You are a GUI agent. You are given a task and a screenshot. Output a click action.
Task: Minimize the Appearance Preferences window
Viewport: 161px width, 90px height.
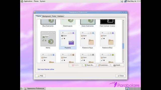click(122, 12)
